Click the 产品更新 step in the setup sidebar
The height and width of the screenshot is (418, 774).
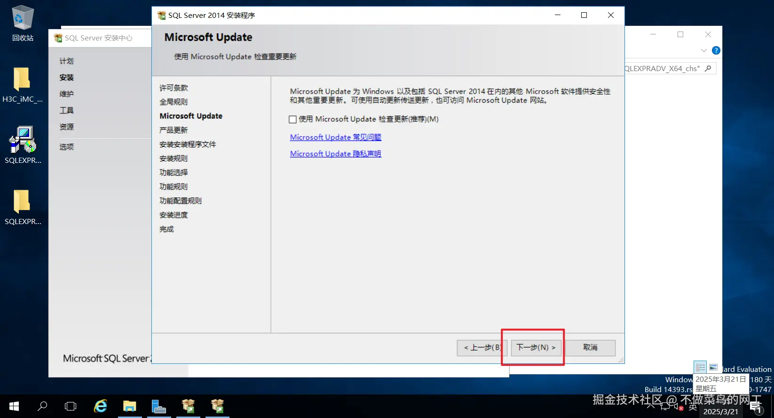coord(174,130)
